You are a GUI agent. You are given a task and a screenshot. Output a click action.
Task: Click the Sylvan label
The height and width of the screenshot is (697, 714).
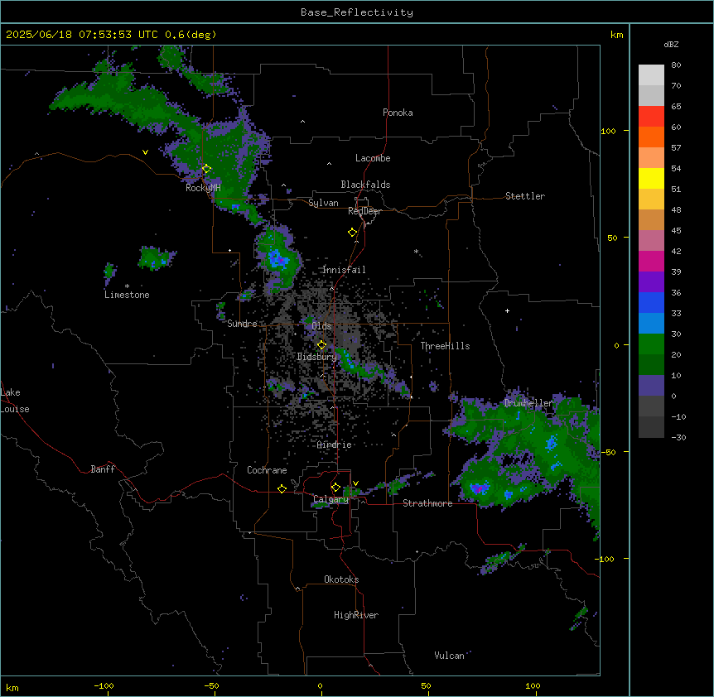[x=323, y=203]
